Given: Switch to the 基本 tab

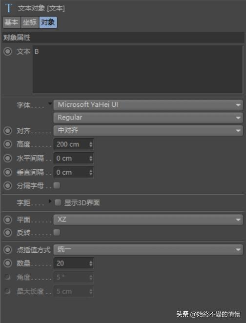Looking at the screenshot, I should coord(12,22).
